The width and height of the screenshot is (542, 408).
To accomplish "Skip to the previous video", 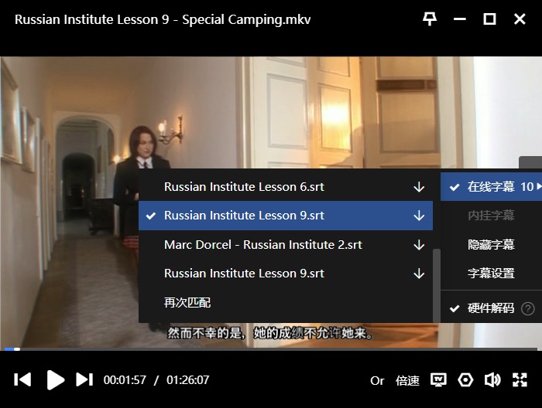I will [22, 379].
